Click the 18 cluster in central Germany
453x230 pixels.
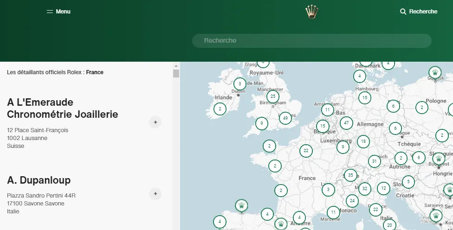(363, 141)
